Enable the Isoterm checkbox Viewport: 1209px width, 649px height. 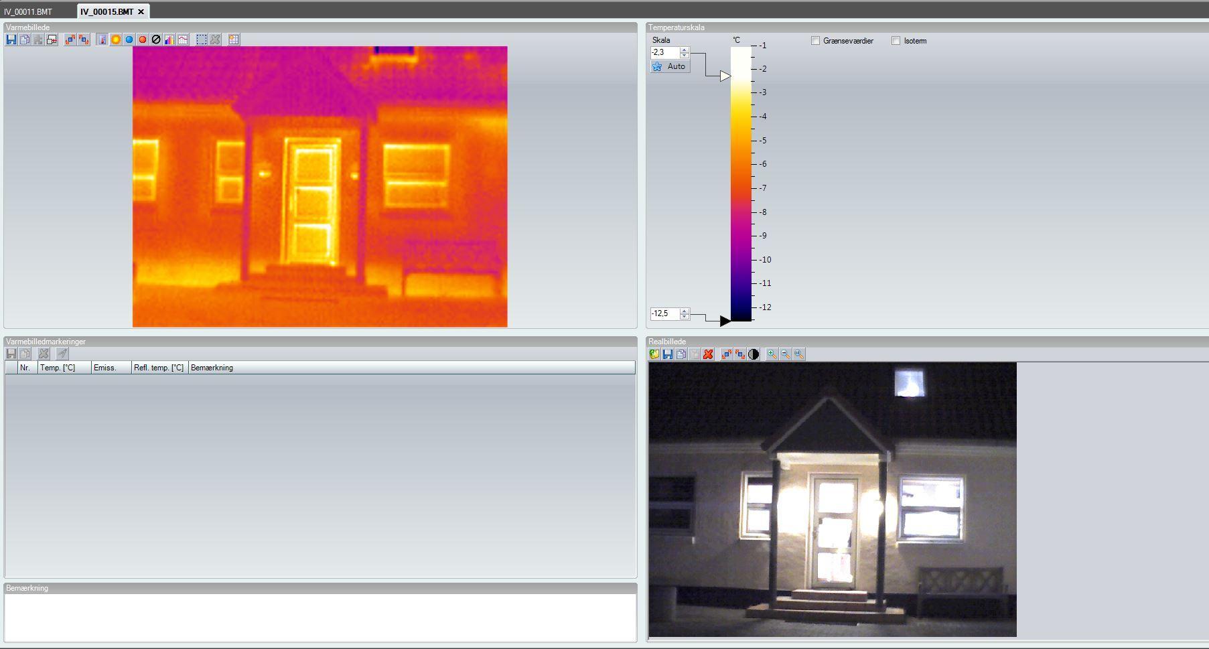tap(896, 41)
